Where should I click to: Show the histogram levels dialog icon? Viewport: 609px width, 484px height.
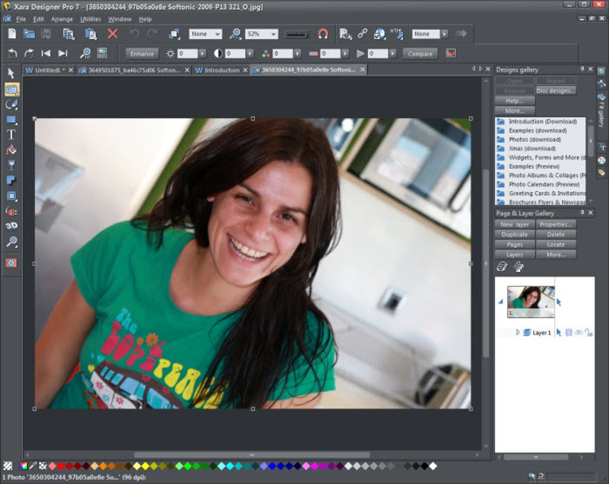coord(451,54)
